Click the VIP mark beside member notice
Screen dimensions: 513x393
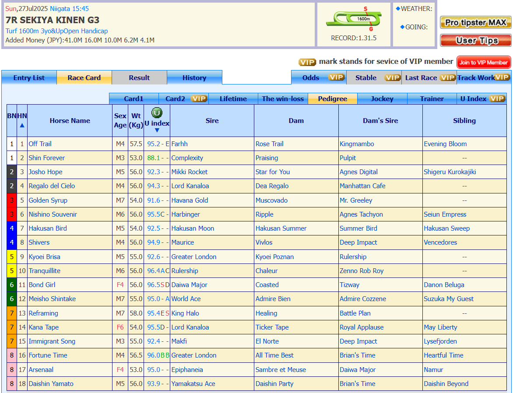click(307, 62)
